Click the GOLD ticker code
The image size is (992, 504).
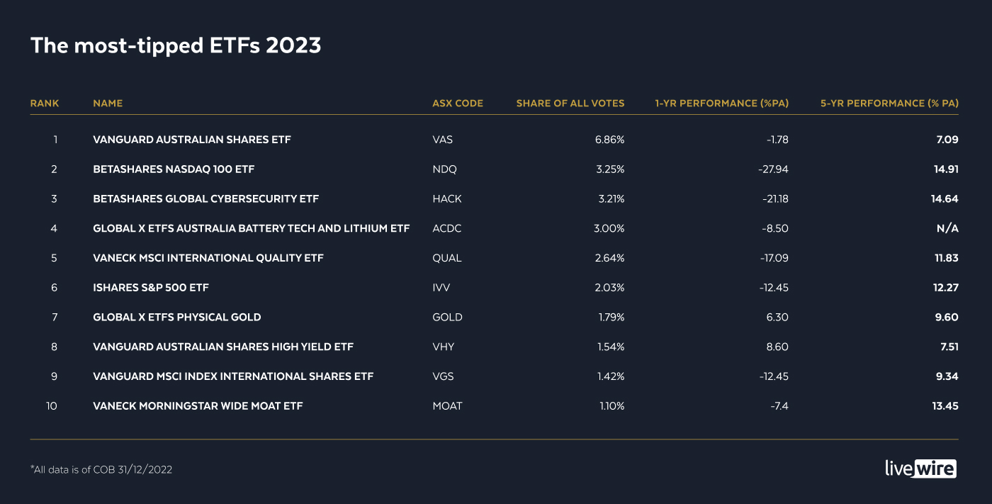tap(447, 318)
